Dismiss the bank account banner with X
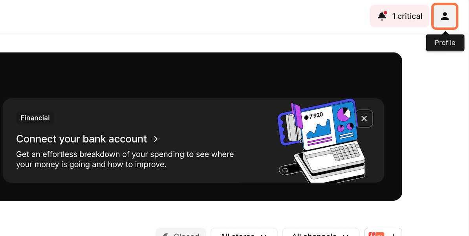Screen dimensions: 469x236 [364, 119]
